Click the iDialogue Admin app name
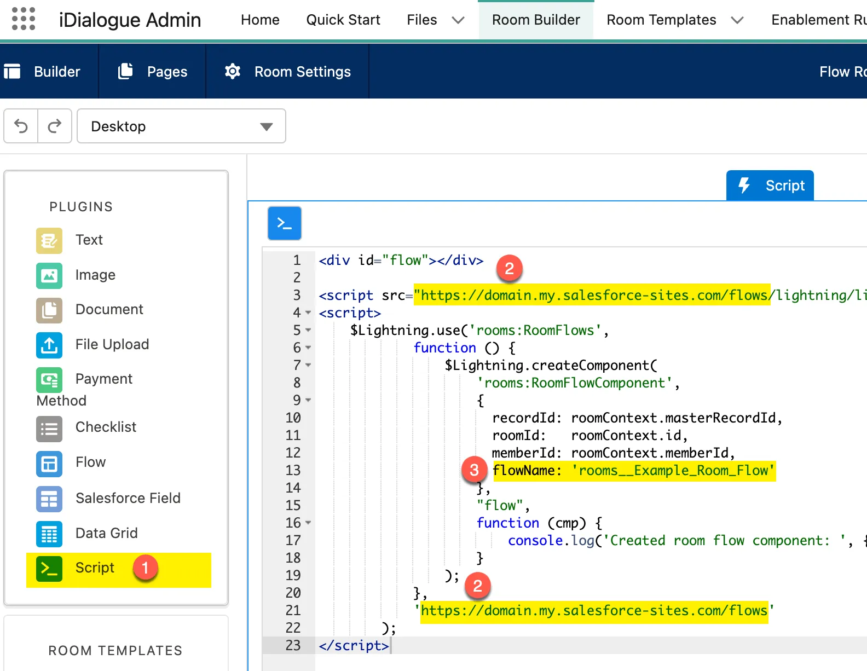 coord(130,20)
